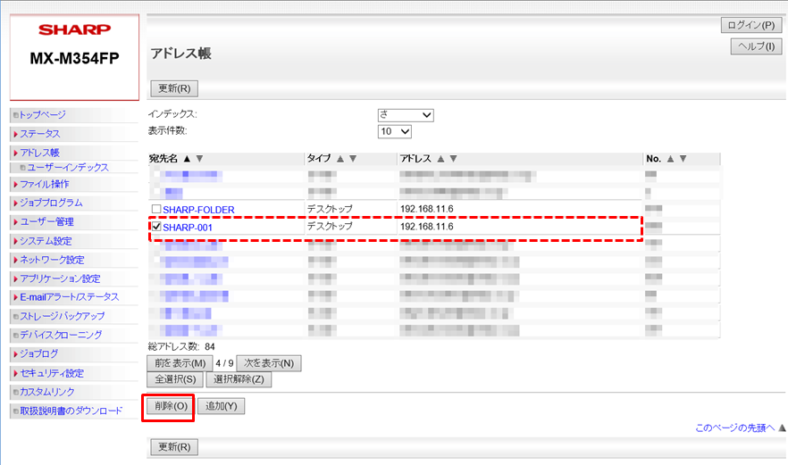Open the SHARP-FOLDER address link

point(198,210)
